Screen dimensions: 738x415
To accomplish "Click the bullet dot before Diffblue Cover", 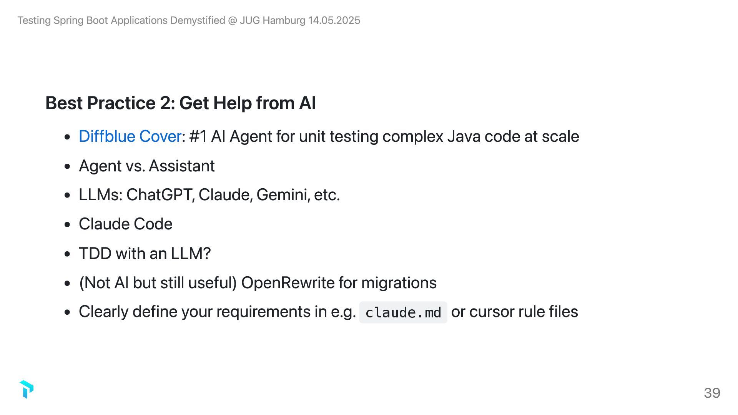I will tap(68, 137).
